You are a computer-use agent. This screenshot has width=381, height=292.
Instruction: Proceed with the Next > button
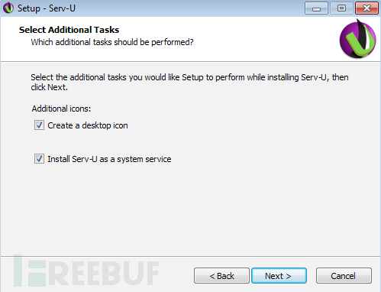(279, 276)
